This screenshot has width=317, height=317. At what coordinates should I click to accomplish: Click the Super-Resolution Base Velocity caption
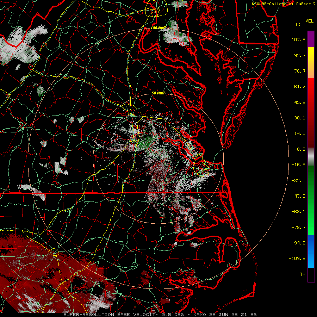point(160,315)
